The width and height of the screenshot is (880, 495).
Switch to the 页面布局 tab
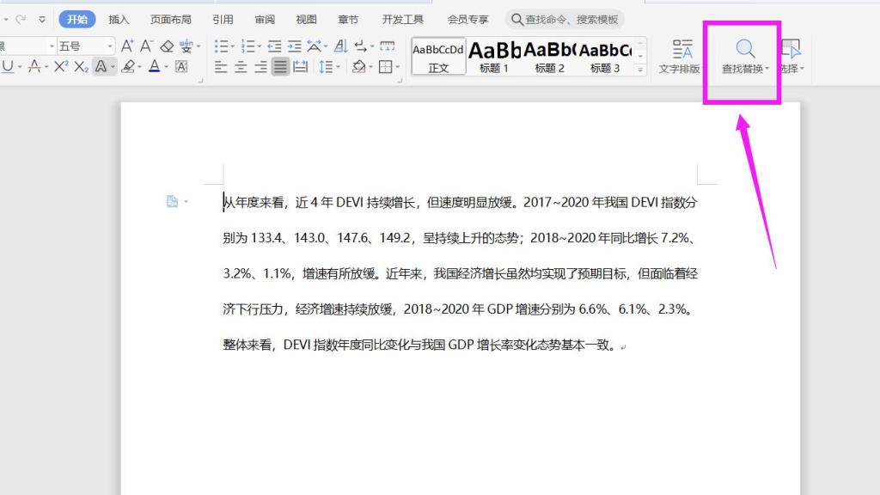[x=171, y=20]
